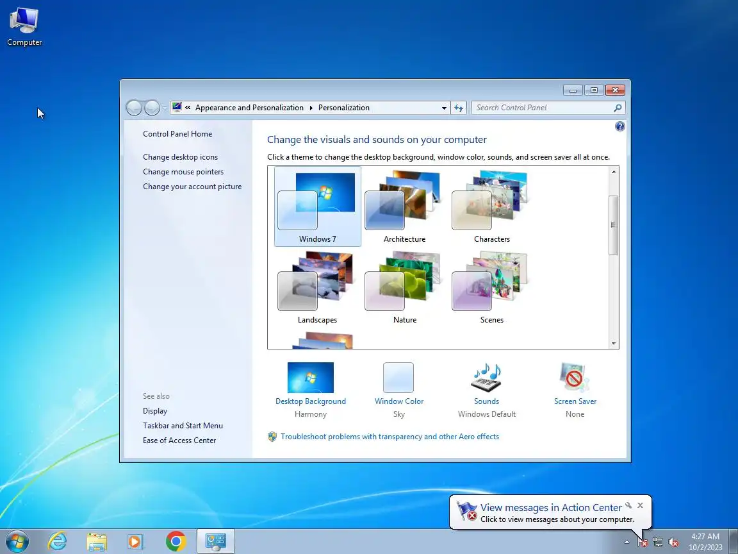Viewport: 738px width, 554px height.
Task: Select the Characters theme
Action: [492, 207]
